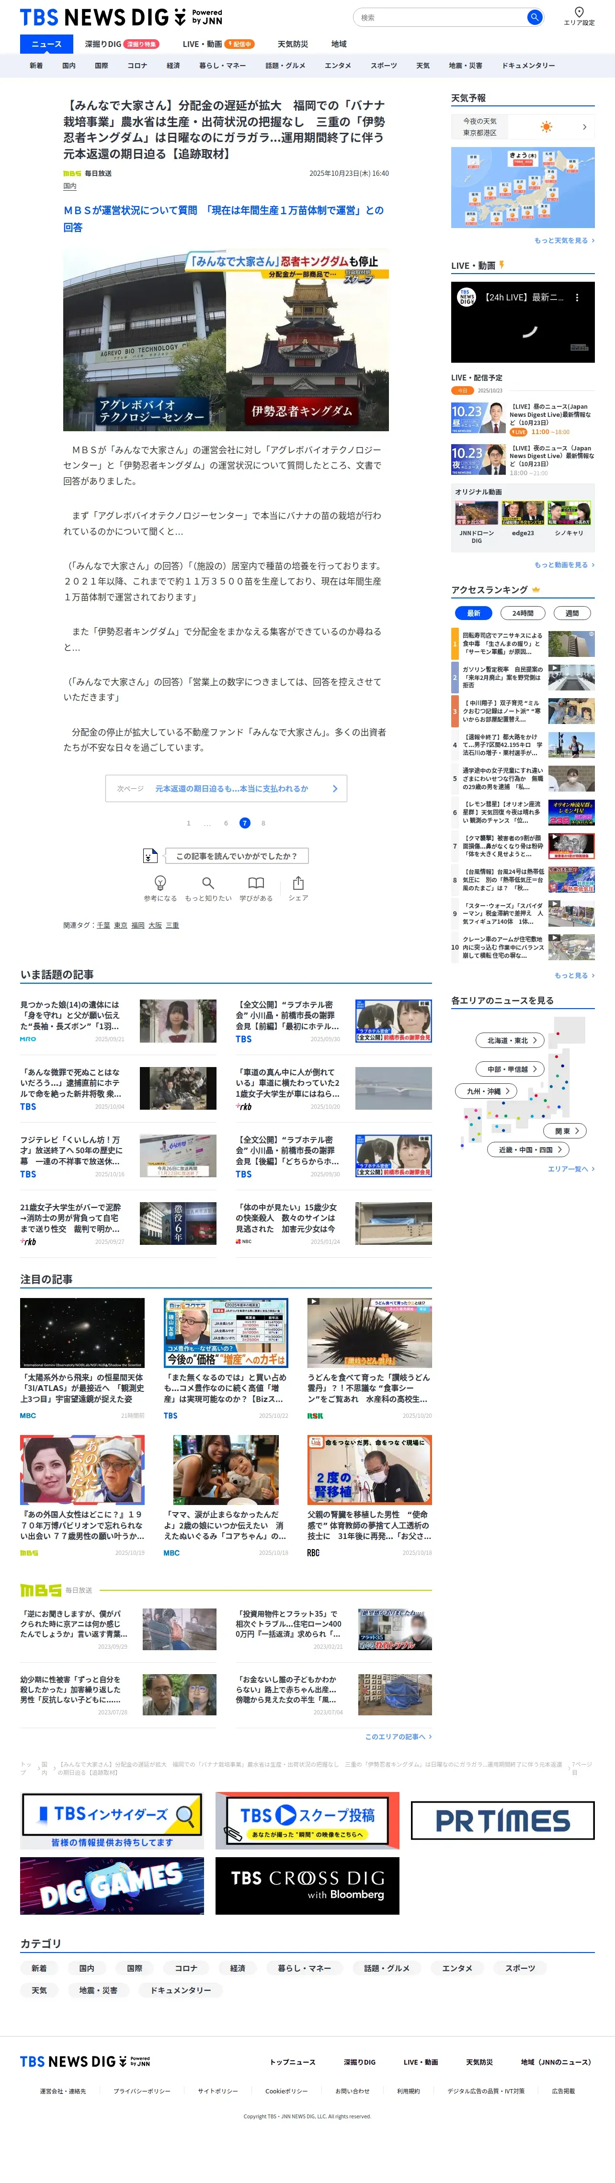Open 関東 area chevron button
Image resolution: width=615 pixels, height=2183 pixels.
pos(566,1130)
